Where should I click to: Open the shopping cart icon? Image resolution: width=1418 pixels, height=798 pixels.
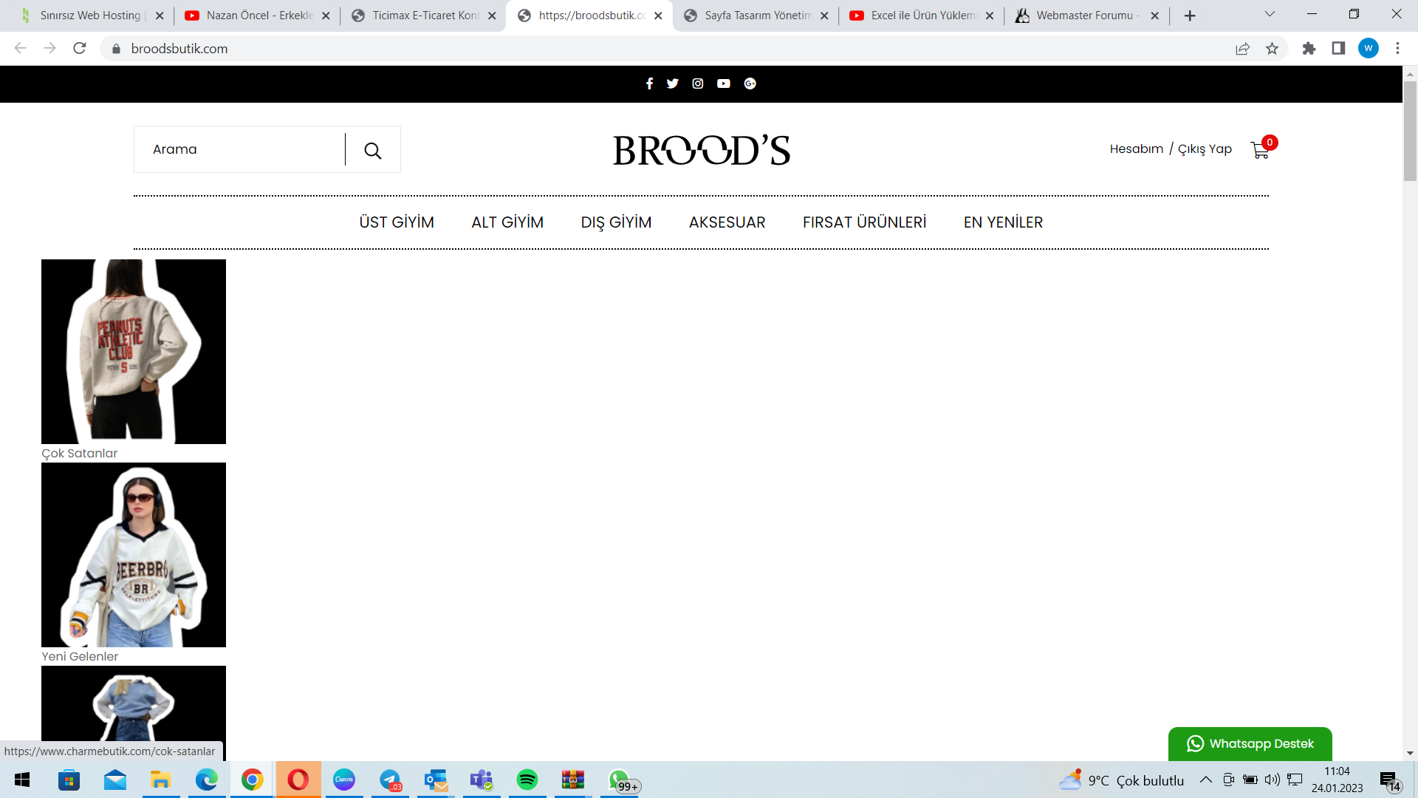pyautogui.click(x=1261, y=150)
